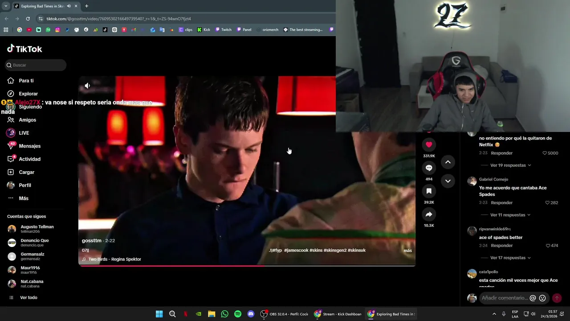Image resolution: width=570 pixels, height=321 pixels.
Task: Expand Ver 11 respuestas replies
Action: [x=510, y=215]
